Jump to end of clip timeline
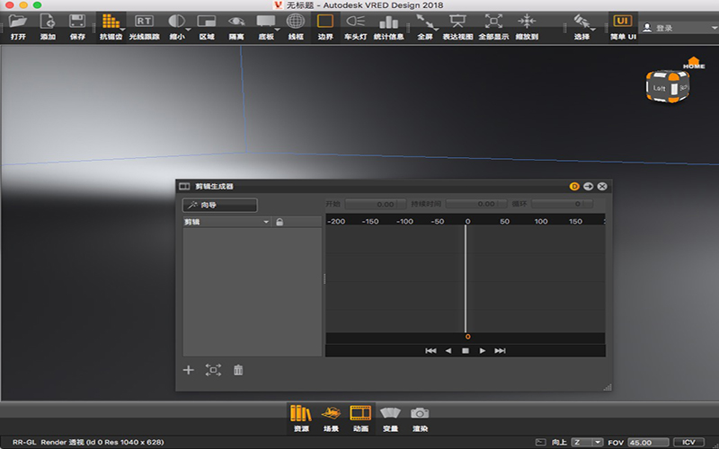This screenshot has height=449, width=719. click(x=500, y=350)
